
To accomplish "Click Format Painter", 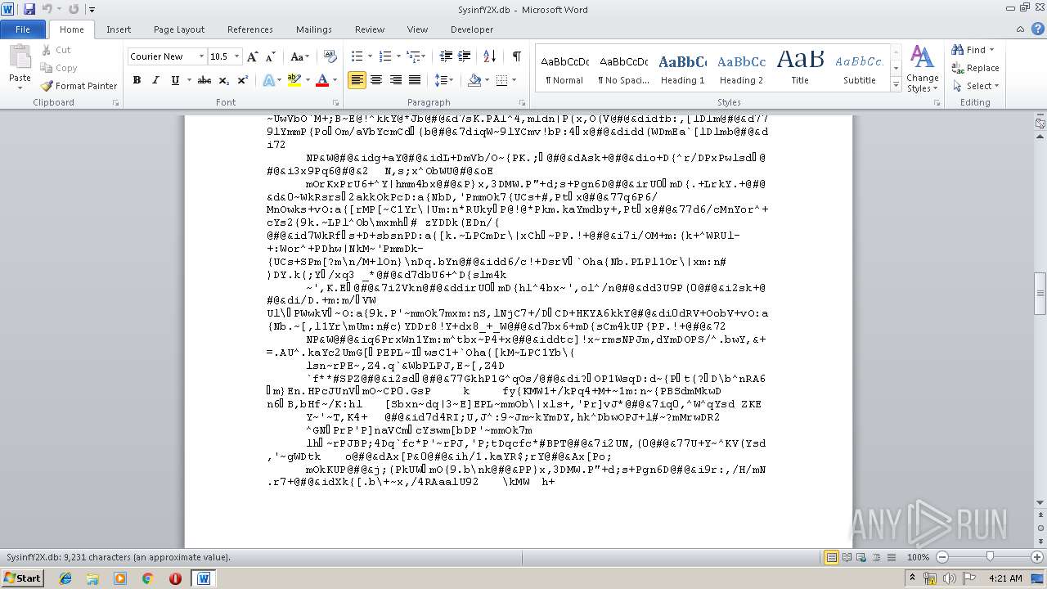I will click(x=79, y=86).
